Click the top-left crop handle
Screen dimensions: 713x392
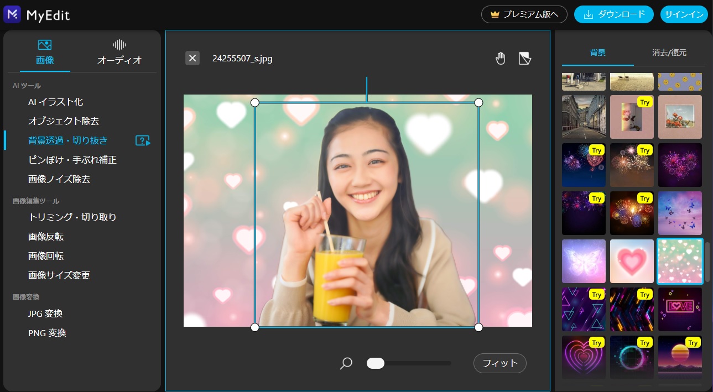click(x=255, y=102)
